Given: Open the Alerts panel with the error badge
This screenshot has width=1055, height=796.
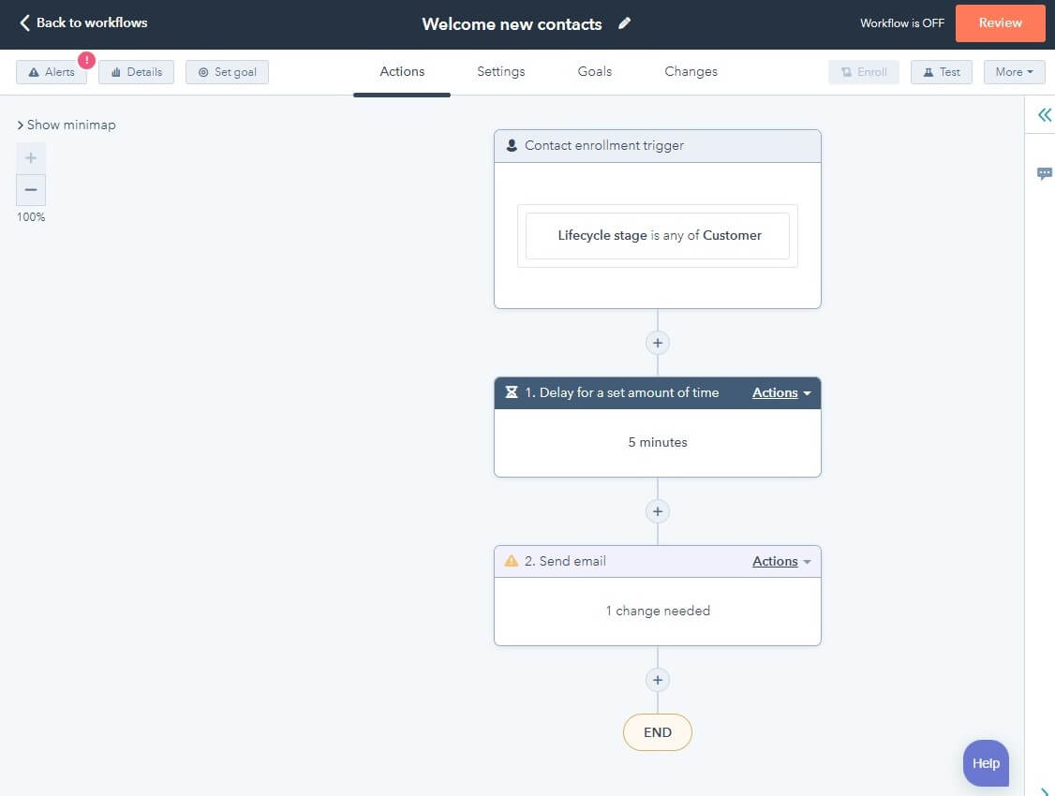Looking at the screenshot, I should pos(52,71).
